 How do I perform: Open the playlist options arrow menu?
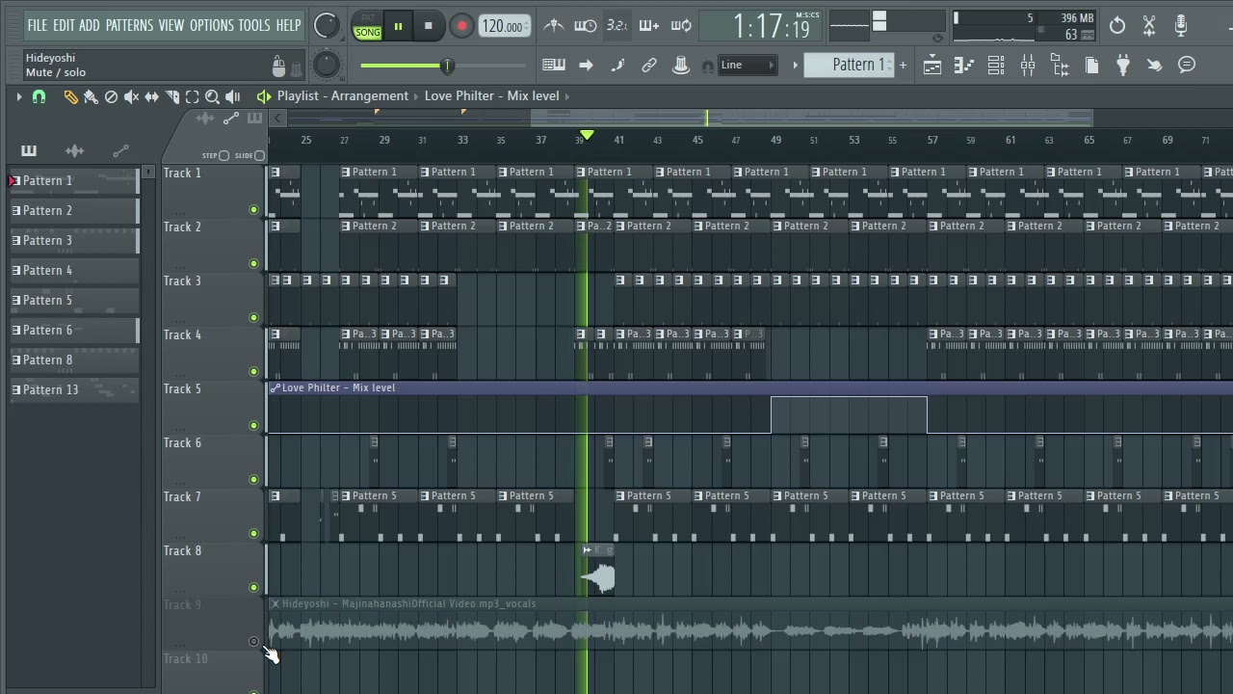18,96
